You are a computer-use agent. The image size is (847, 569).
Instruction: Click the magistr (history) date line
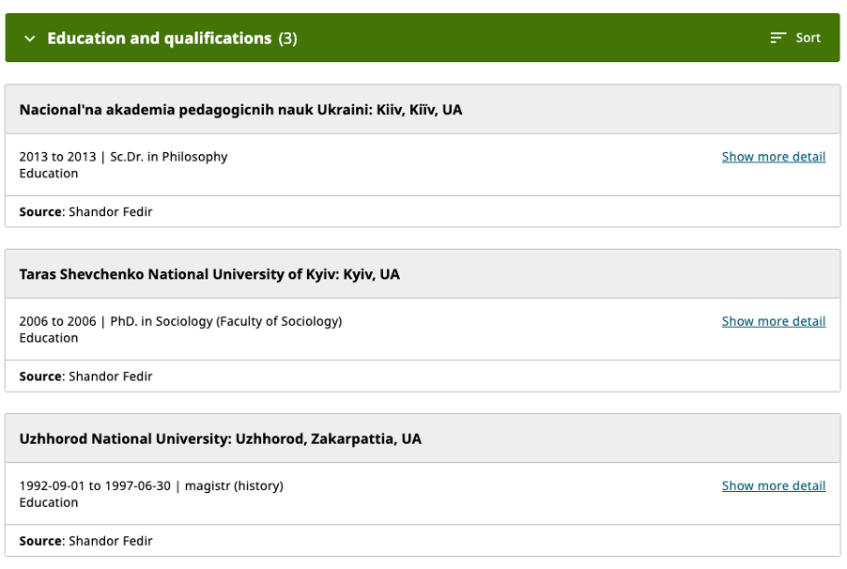[150, 485]
